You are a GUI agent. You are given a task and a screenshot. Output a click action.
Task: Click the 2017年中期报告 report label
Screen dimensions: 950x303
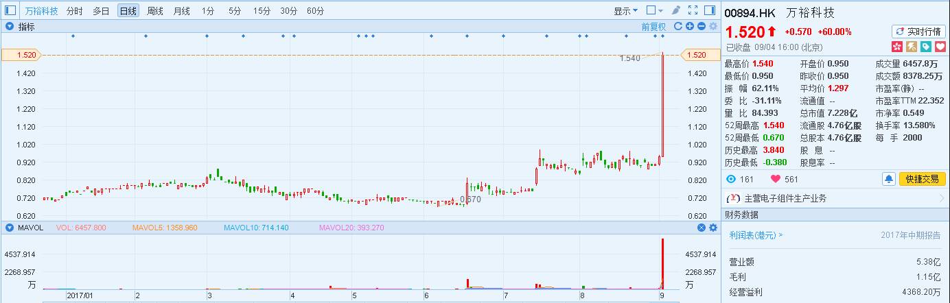(910, 235)
